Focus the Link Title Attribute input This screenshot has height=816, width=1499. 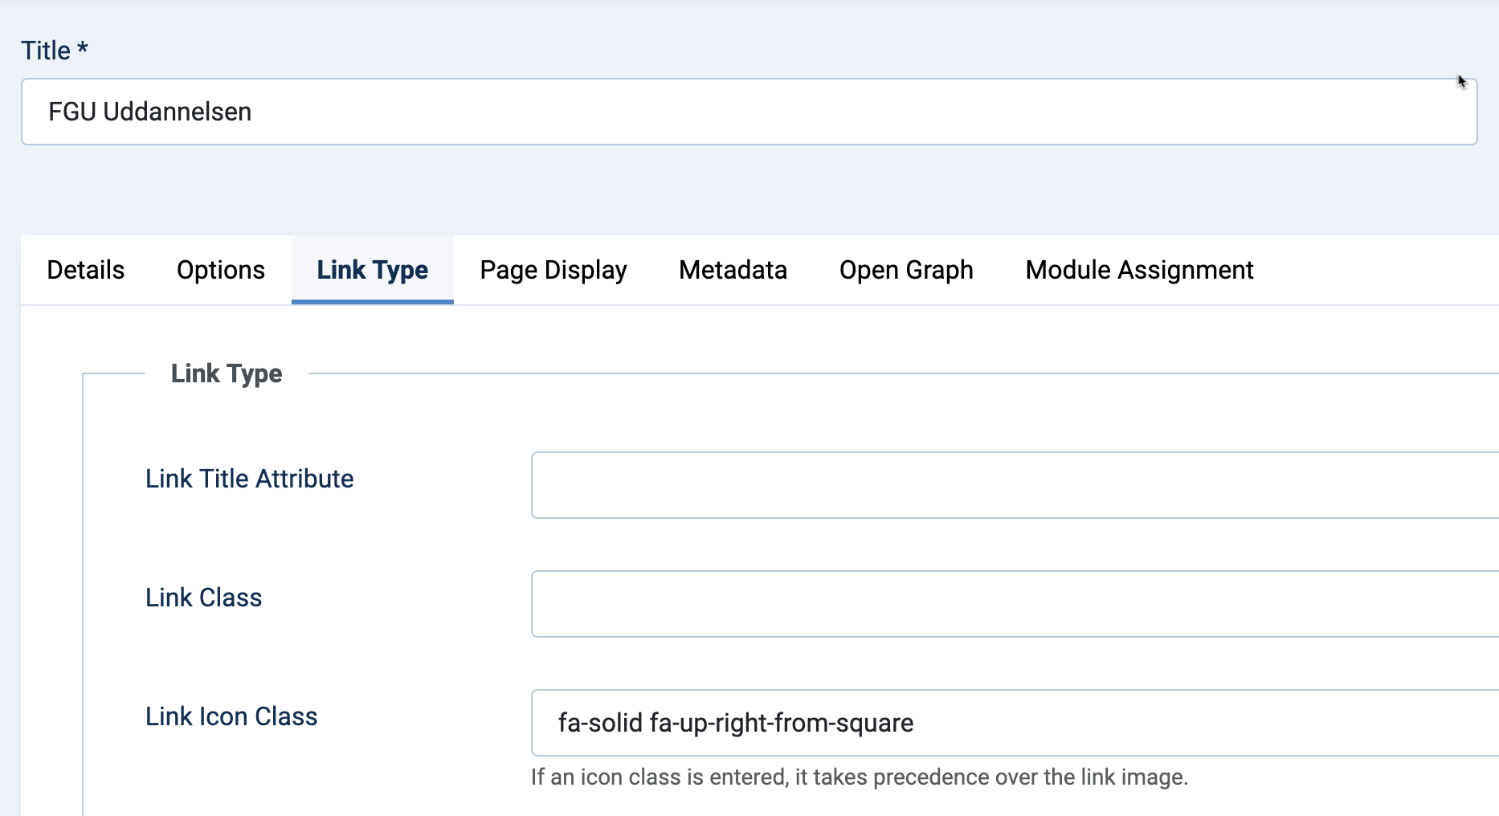point(1012,485)
